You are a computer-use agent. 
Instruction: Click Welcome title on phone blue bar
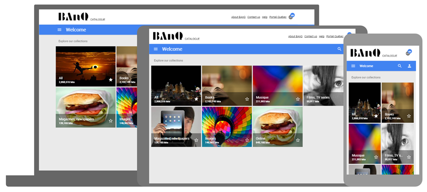click(x=366, y=66)
